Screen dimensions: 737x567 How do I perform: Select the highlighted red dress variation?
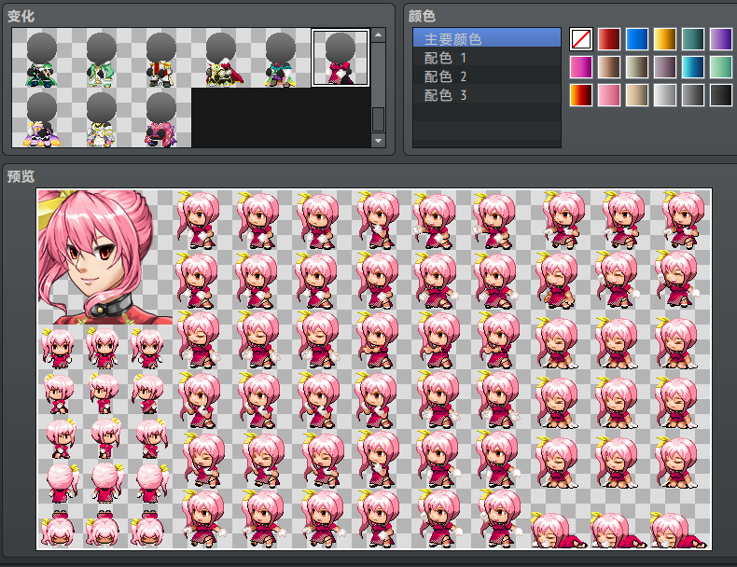click(x=341, y=58)
